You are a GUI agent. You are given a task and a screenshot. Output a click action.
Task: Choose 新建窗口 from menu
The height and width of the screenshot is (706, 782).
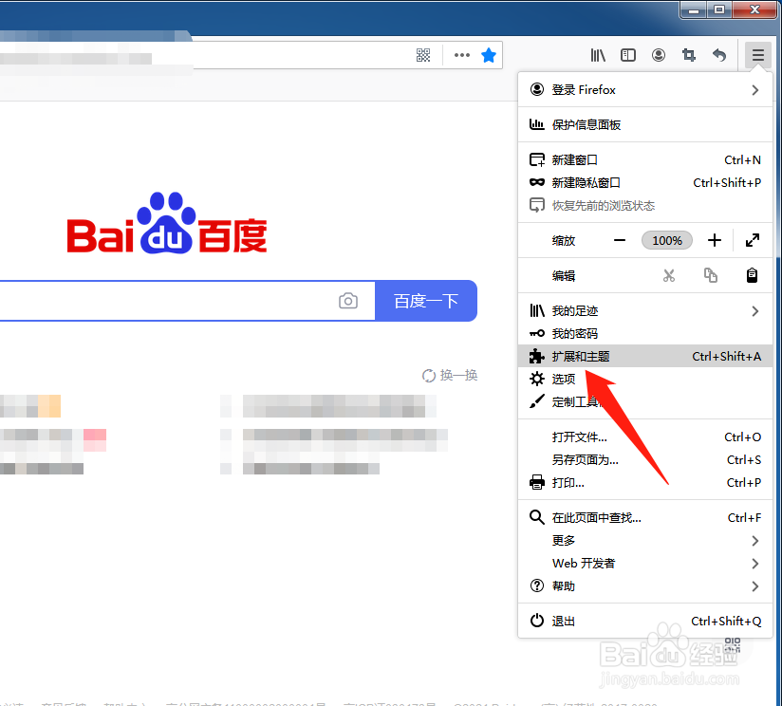645,160
